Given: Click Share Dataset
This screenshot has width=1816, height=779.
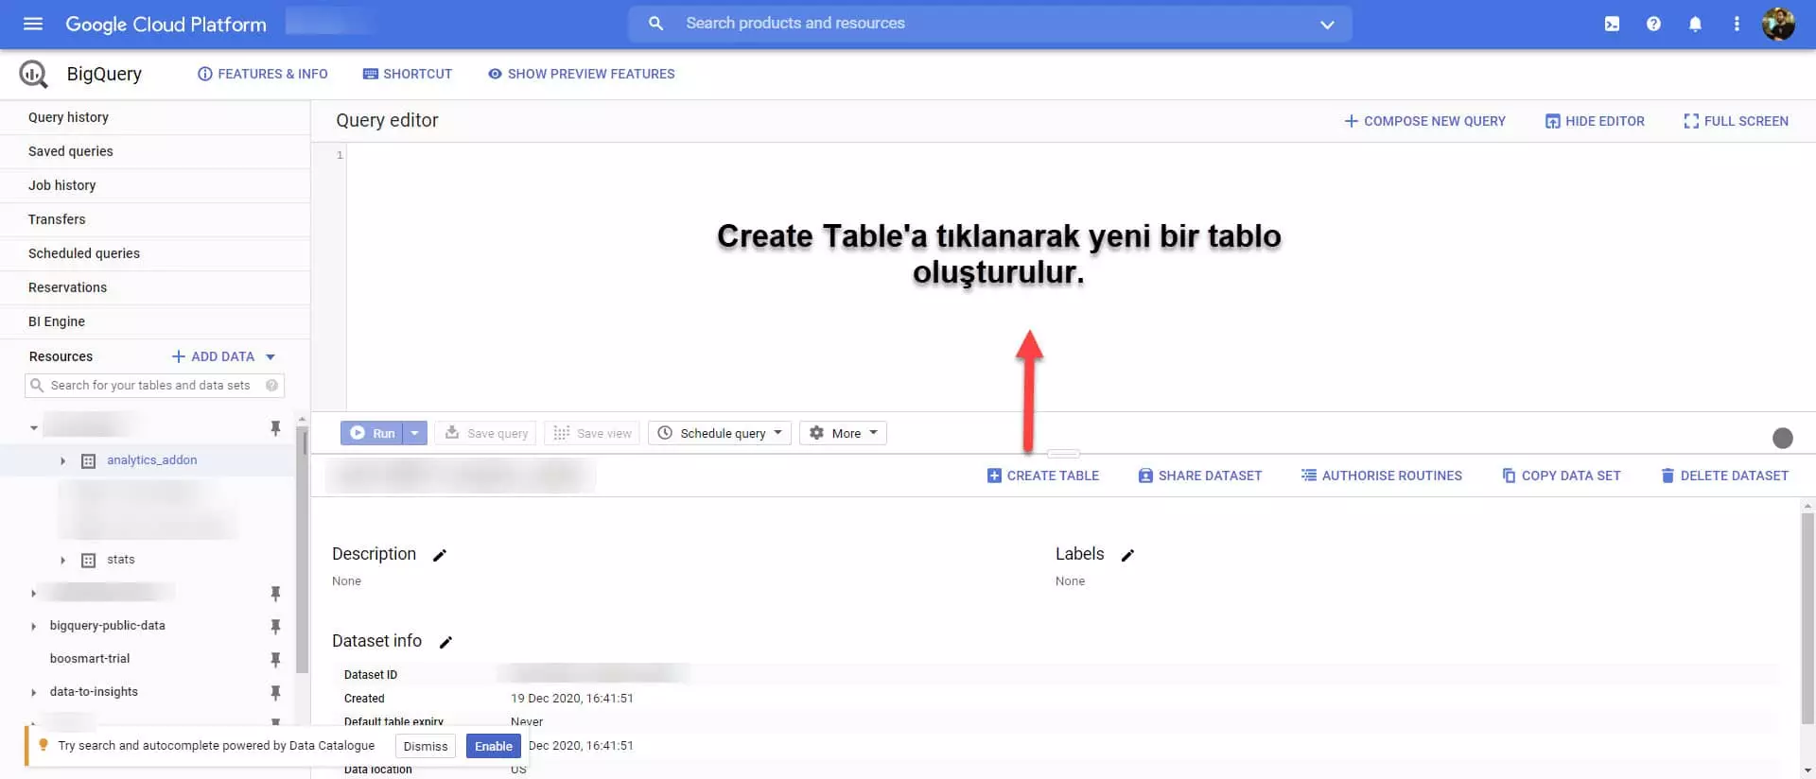Looking at the screenshot, I should pyautogui.click(x=1199, y=476).
